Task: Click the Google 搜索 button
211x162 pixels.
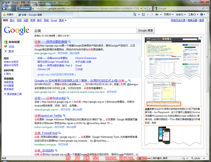Action: 145,31
